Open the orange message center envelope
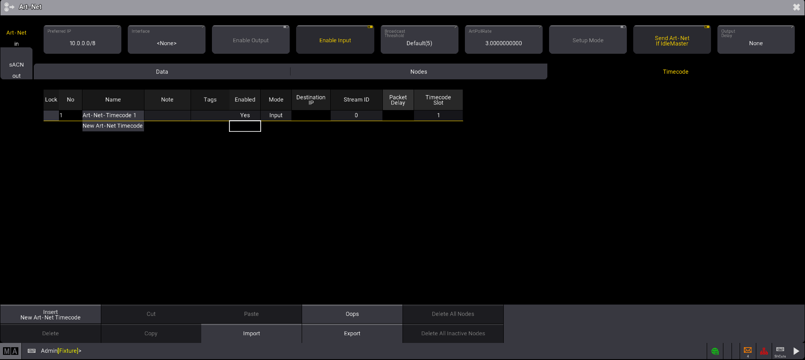The width and height of the screenshot is (805, 360). click(748, 351)
